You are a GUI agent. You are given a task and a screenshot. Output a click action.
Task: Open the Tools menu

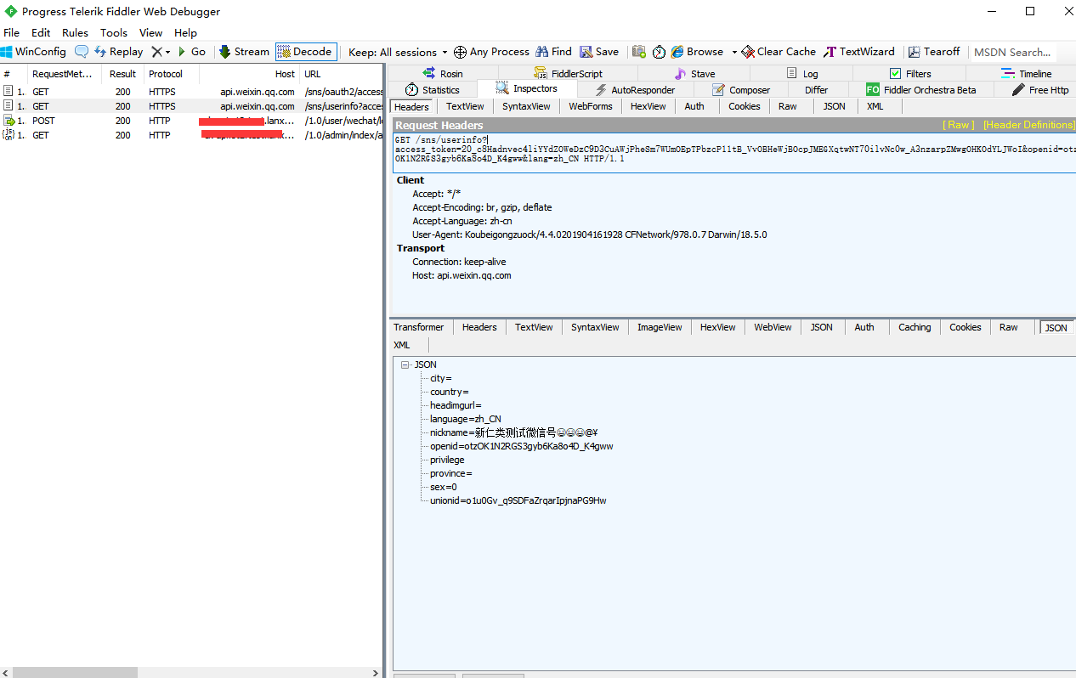click(x=114, y=32)
